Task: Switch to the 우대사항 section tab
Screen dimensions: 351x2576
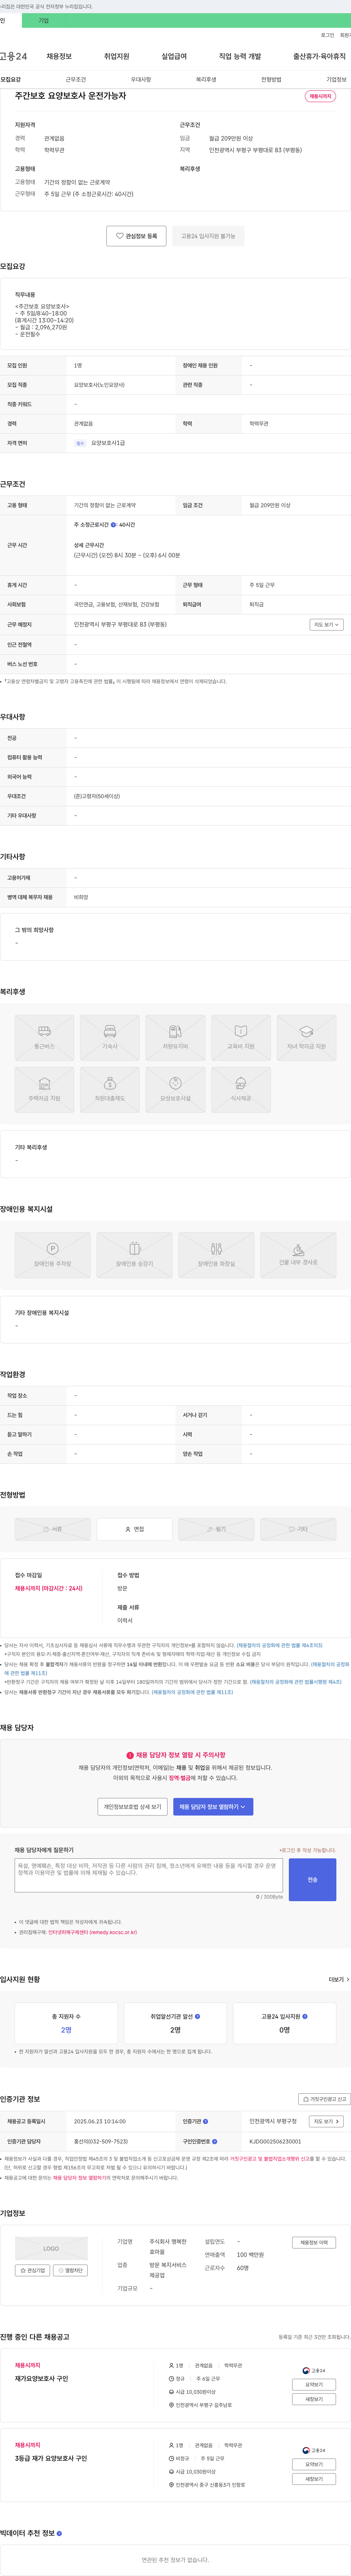Action: click(x=141, y=79)
